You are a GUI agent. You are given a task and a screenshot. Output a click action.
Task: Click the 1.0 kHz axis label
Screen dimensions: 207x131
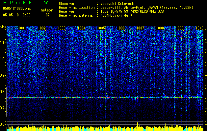click(x=3, y=59)
